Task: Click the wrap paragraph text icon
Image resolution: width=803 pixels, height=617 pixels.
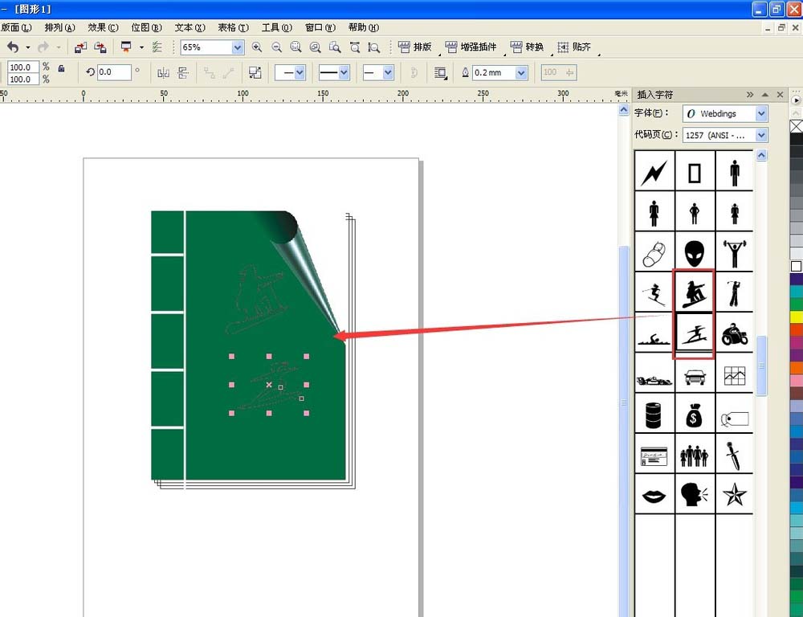Action: [x=440, y=72]
